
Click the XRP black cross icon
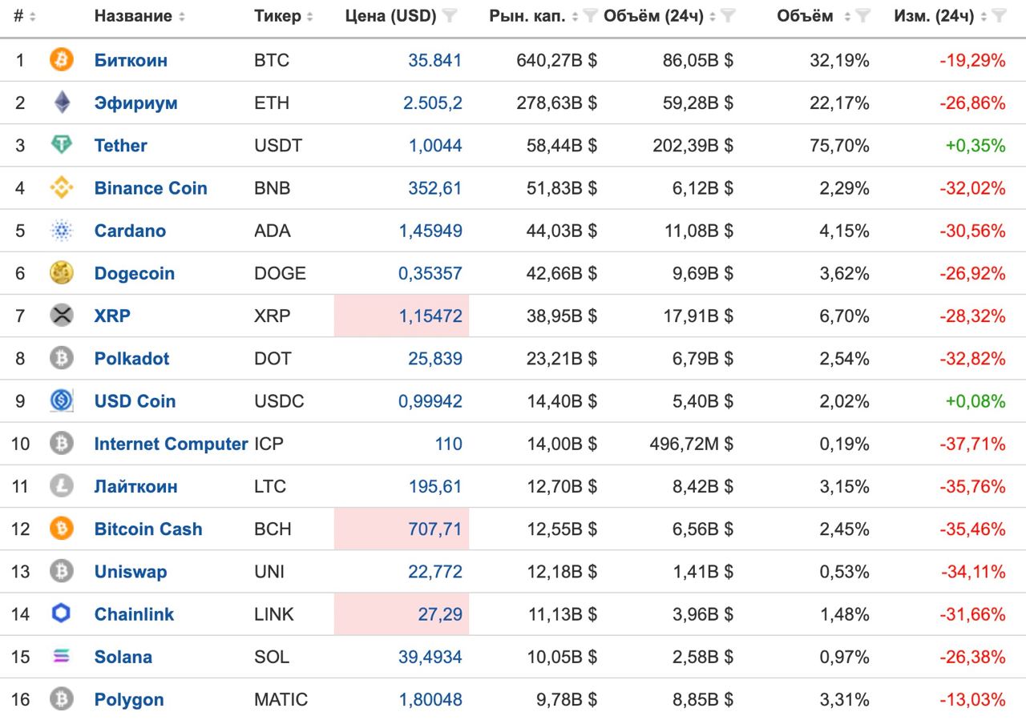pos(61,316)
